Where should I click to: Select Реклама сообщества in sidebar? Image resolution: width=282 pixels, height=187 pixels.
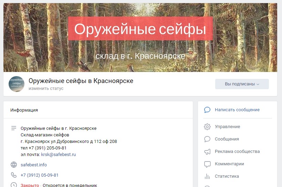(237, 152)
